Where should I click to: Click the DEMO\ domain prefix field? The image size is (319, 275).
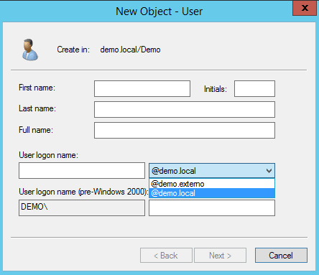82,208
